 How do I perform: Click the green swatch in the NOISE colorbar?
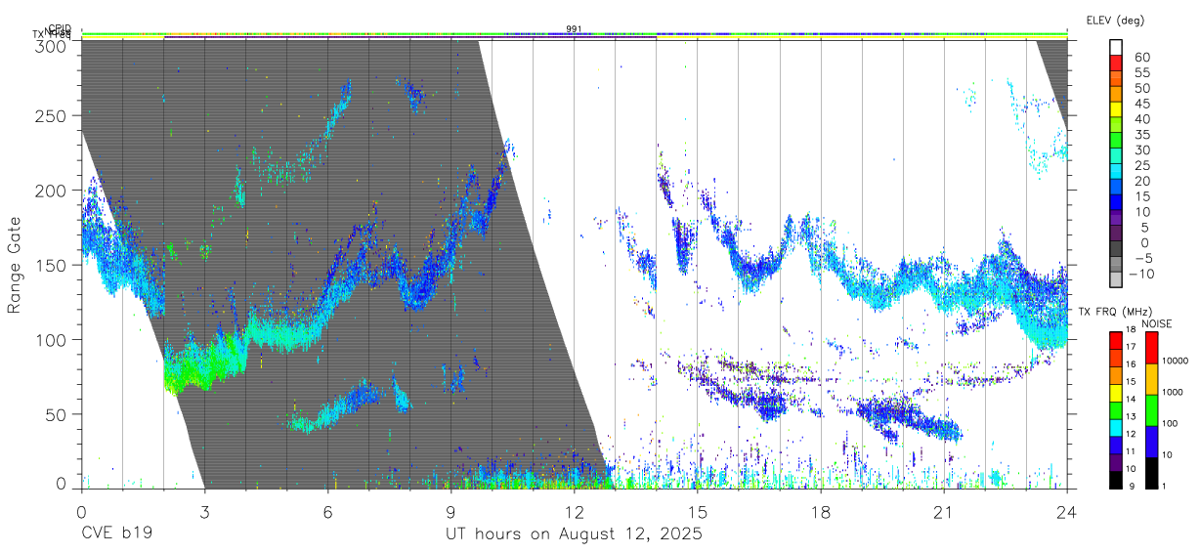coord(1151,410)
